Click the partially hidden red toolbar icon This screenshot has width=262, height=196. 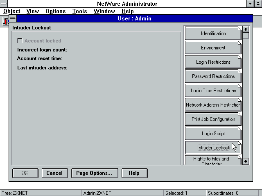tap(6, 21)
